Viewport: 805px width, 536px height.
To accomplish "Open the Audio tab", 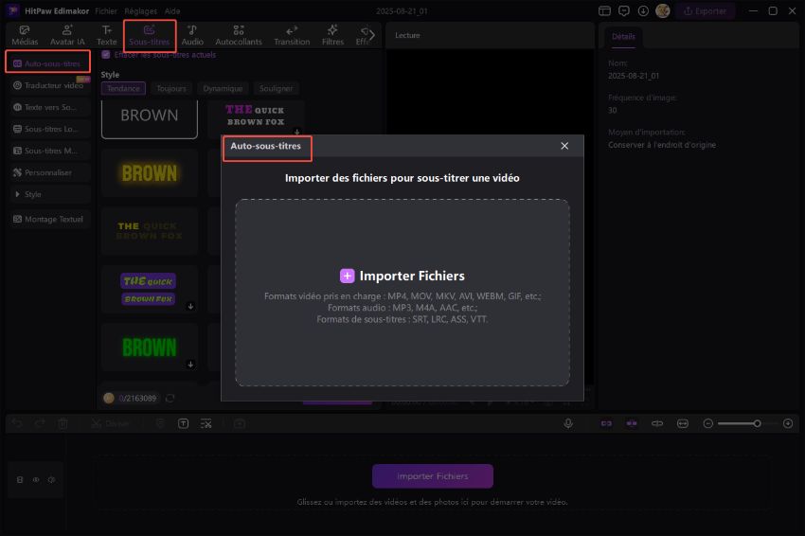I will (x=192, y=35).
